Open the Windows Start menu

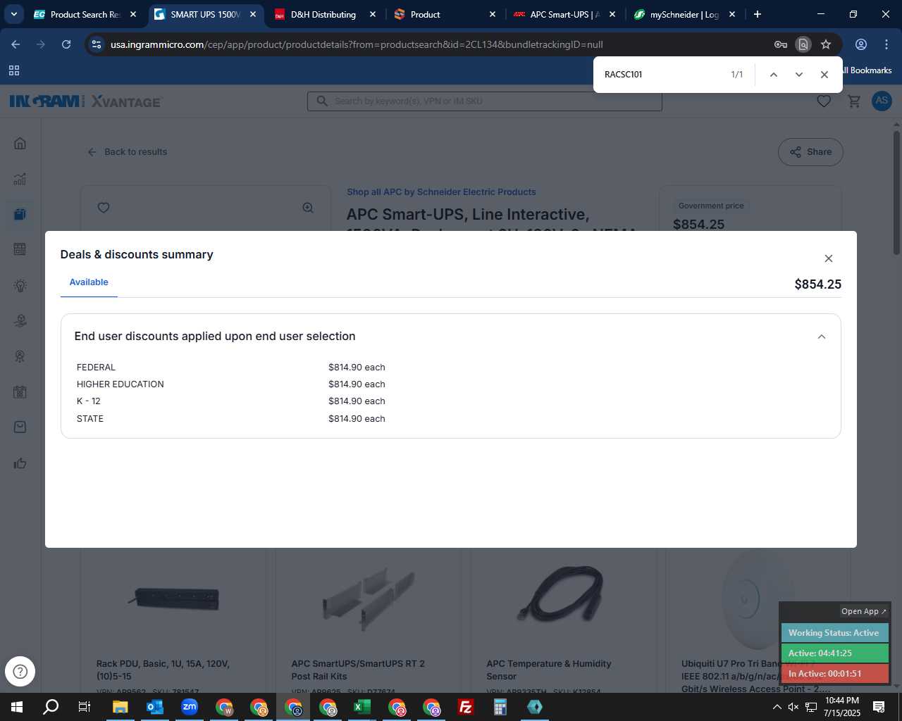tap(17, 707)
